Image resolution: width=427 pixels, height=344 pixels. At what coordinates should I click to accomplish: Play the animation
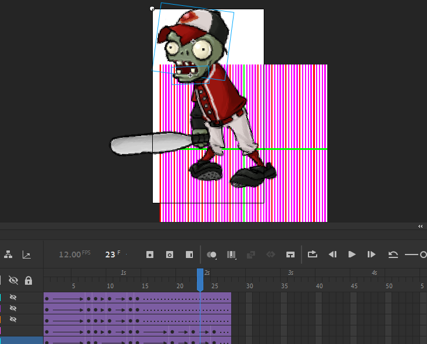[x=352, y=255]
